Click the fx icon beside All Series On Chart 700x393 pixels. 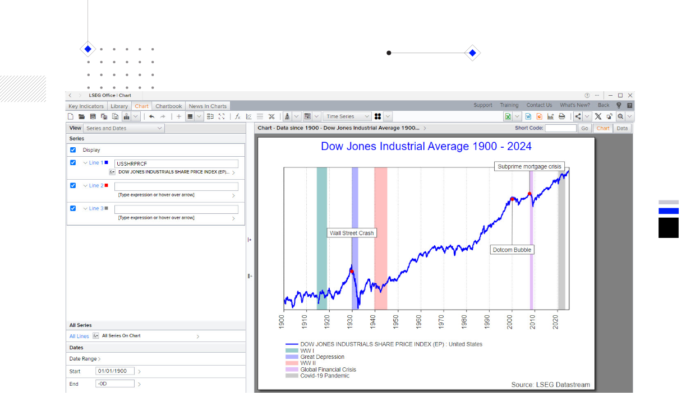(96, 336)
